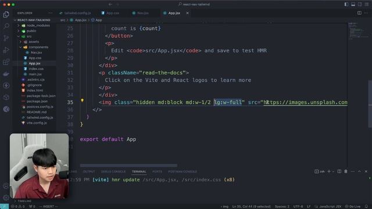
Task: Open package.json in the file tree
Action: (x=37, y=101)
